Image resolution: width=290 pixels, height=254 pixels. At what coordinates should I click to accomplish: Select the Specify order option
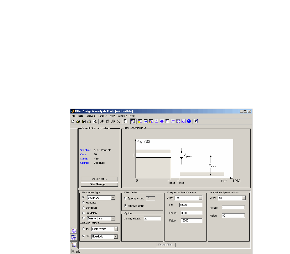click(x=125, y=198)
